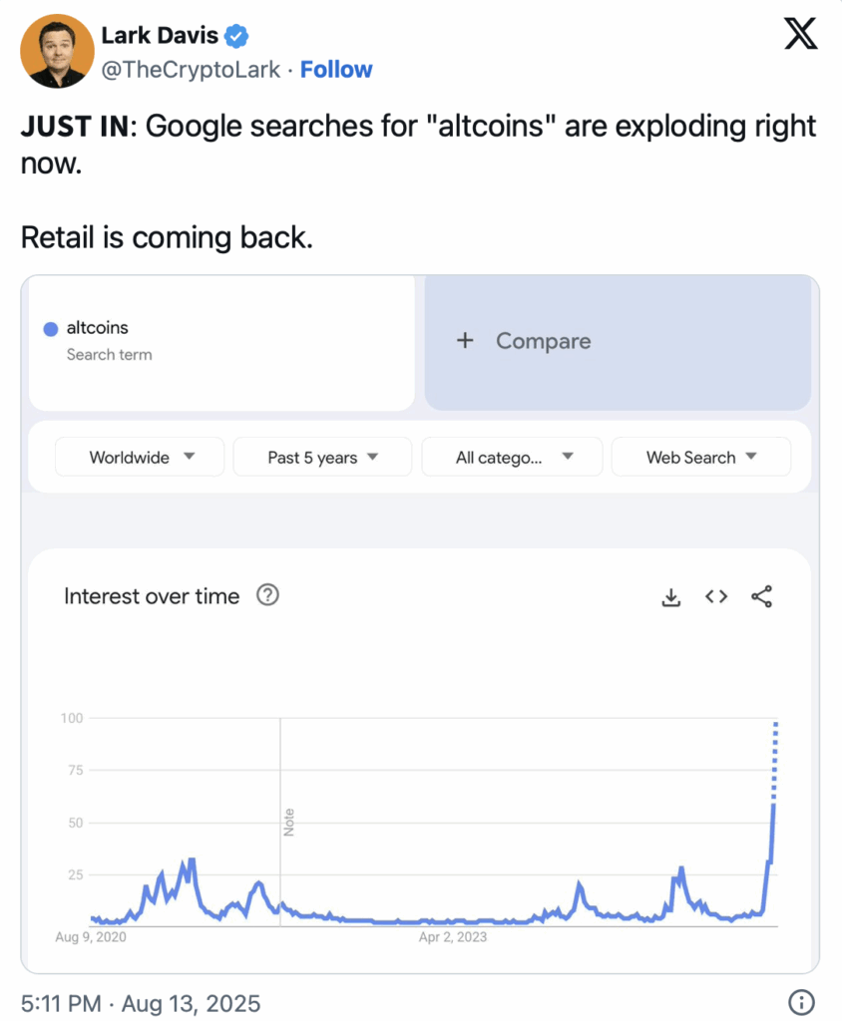
Task: Click the X logo icon
Action: [x=800, y=34]
